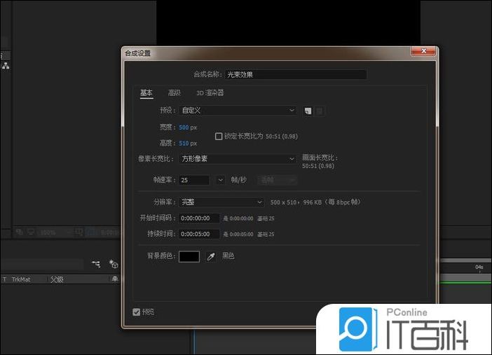Click the 单 switch column icon in timeline header

pyautogui.click(x=115, y=279)
